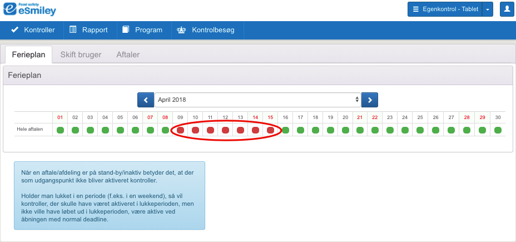Click the Program book icon
Image resolution: width=516 pixels, height=242 pixels.
[x=126, y=30]
